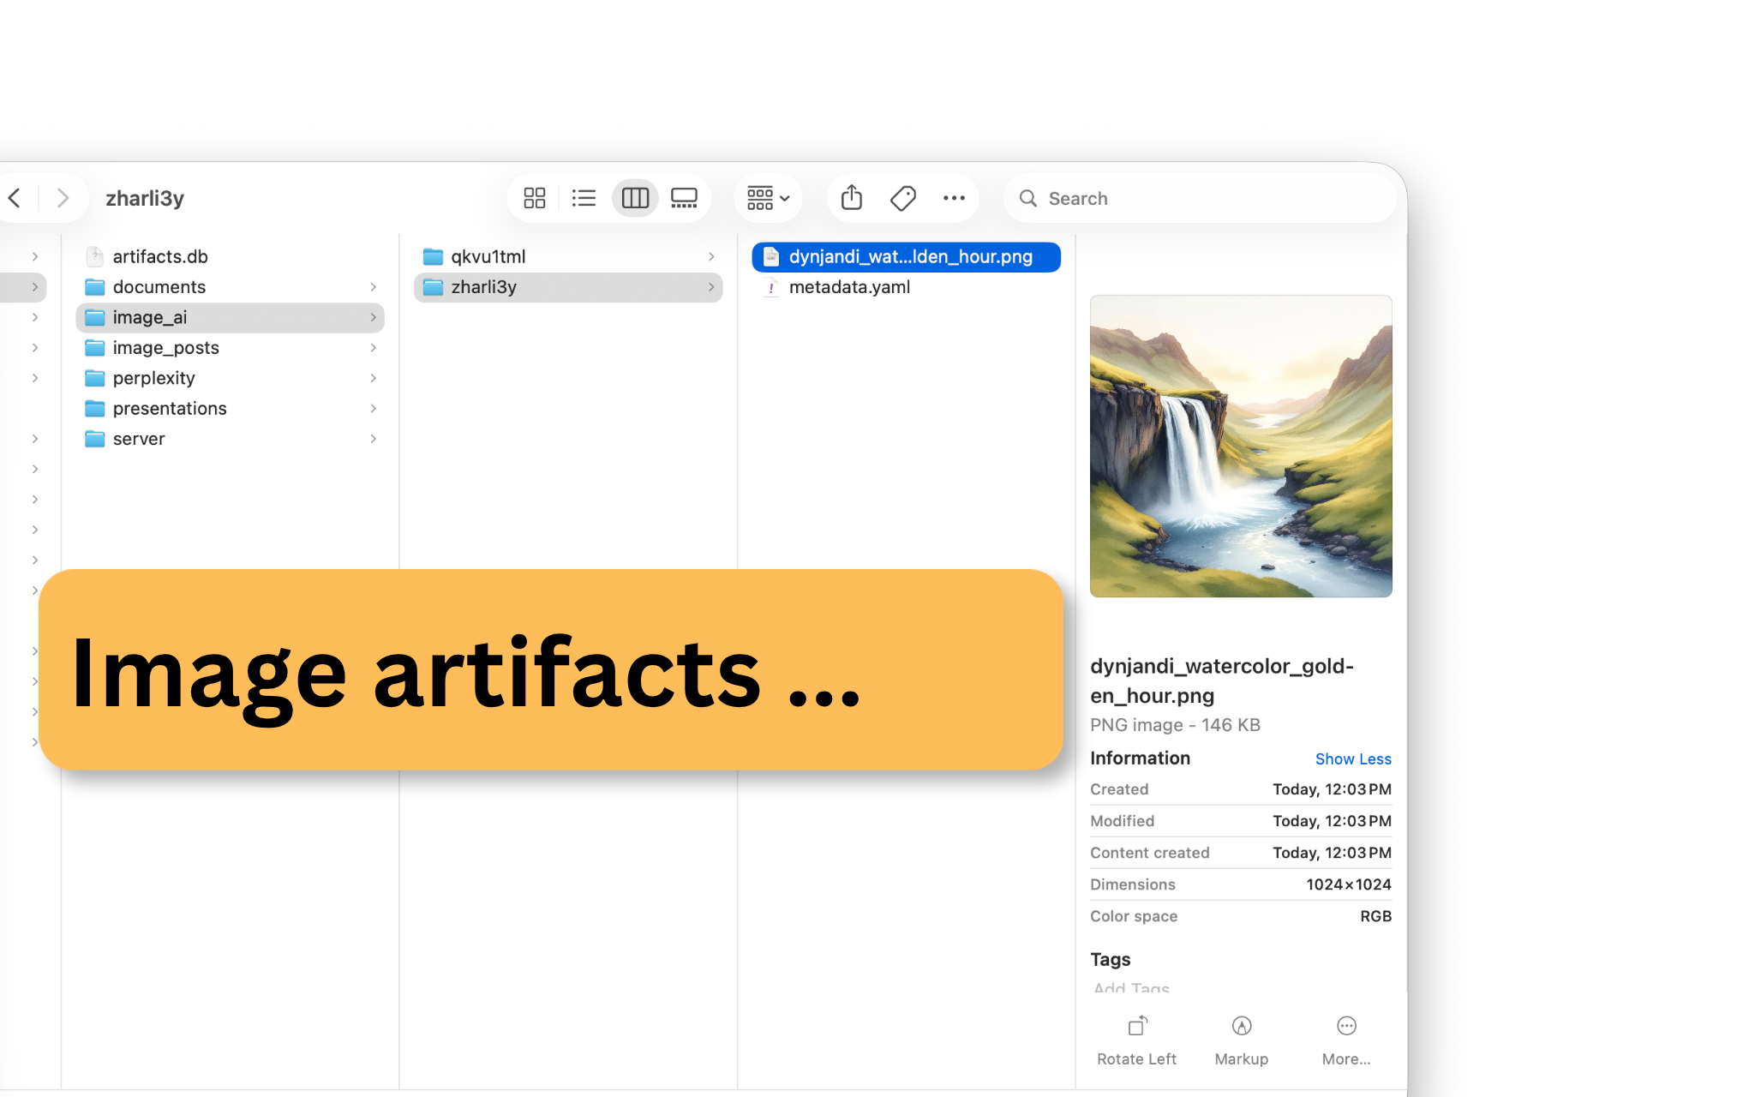Screen dimensions: 1755x1097
Task: Click the Dimensions value 1024×1024
Action: point(1349,884)
